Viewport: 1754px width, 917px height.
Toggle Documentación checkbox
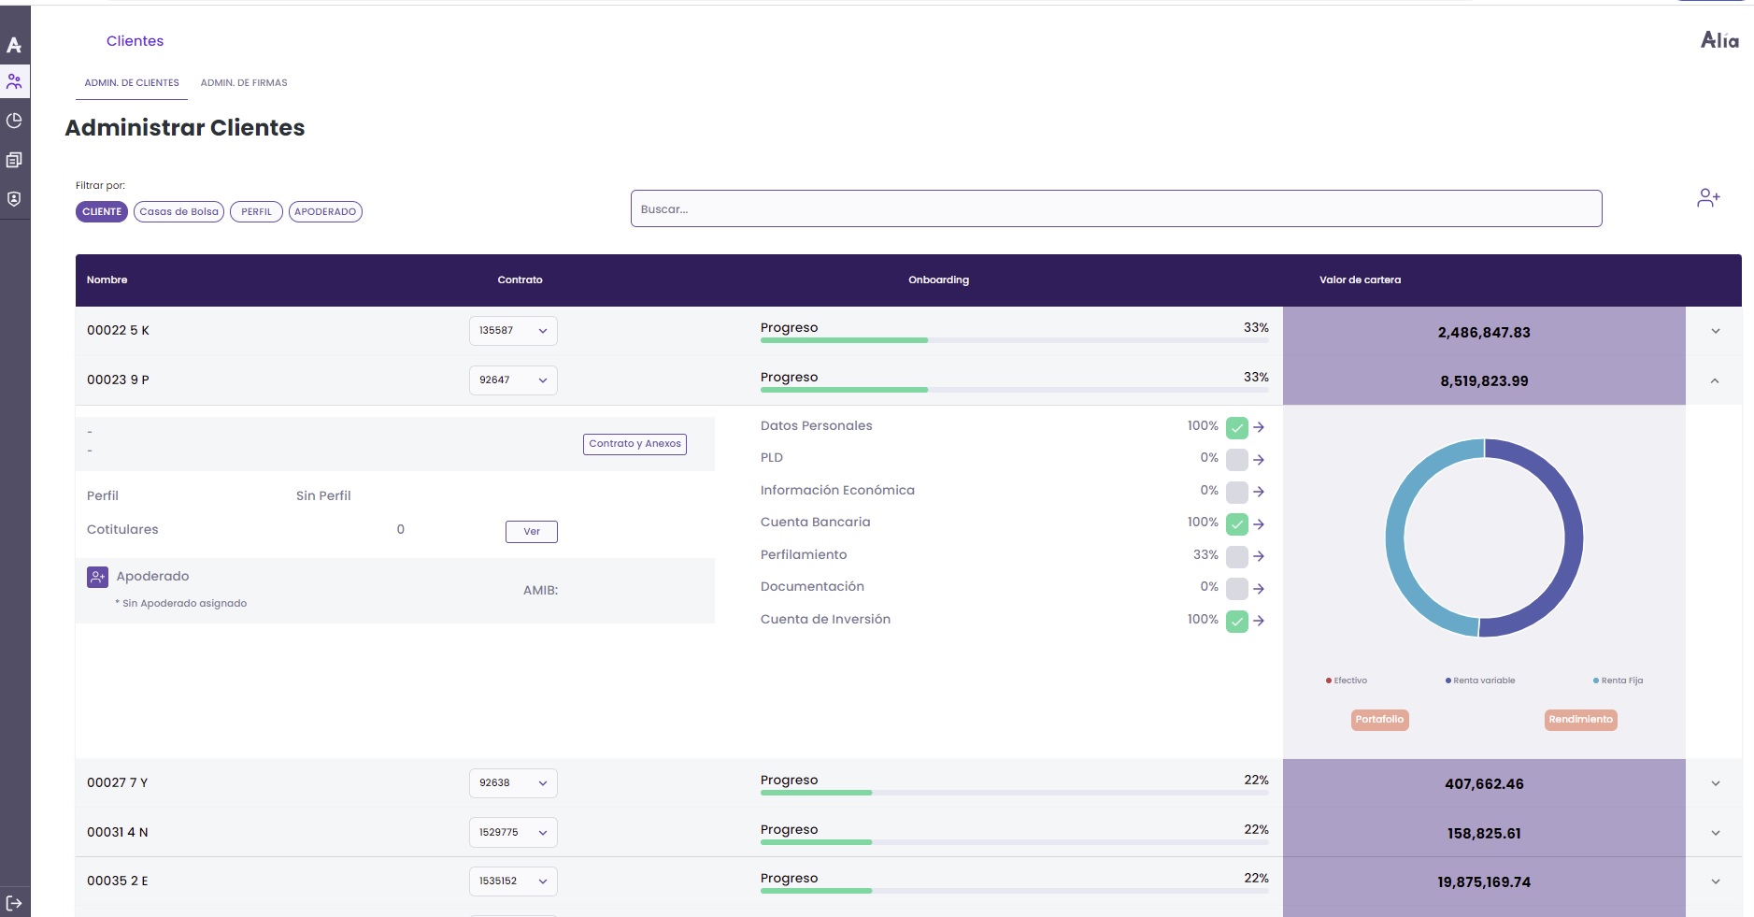pyautogui.click(x=1237, y=589)
